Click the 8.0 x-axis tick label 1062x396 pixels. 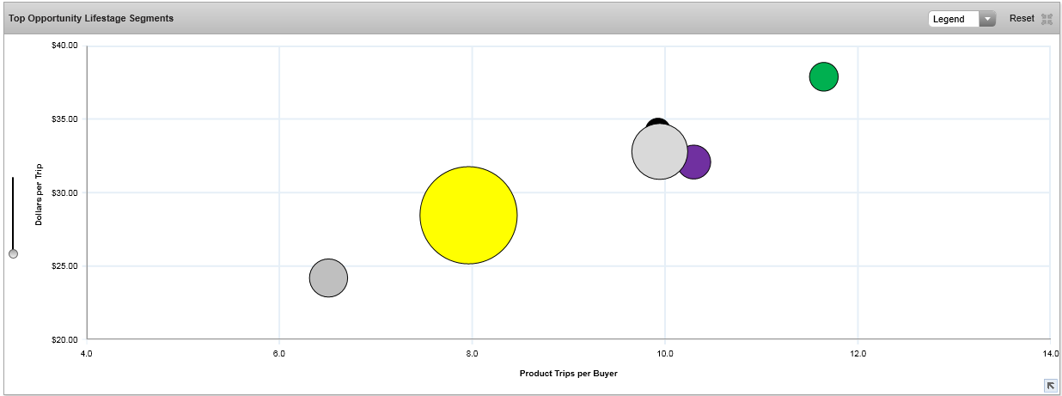(x=472, y=353)
